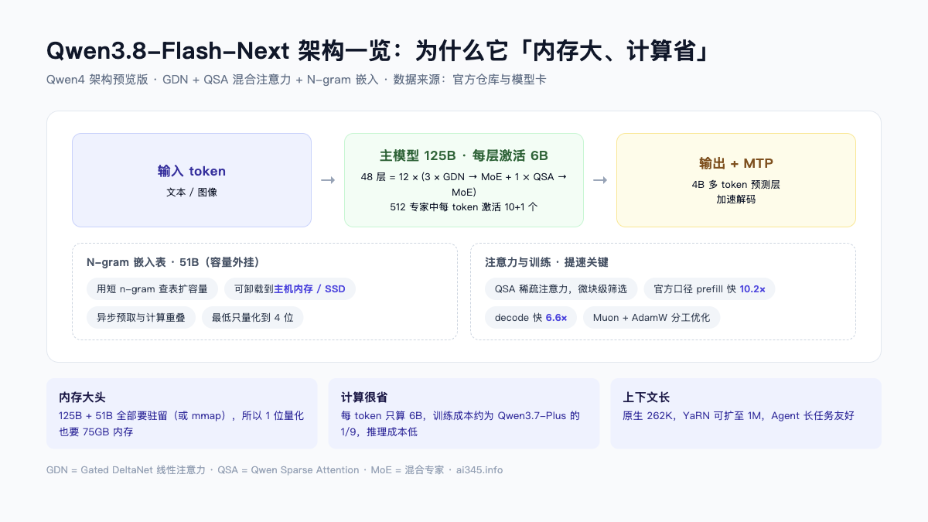Image resolution: width=928 pixels, height=522 pixels.
Task: Select the "输出 + MTP" heading
Action: (736, 163)
